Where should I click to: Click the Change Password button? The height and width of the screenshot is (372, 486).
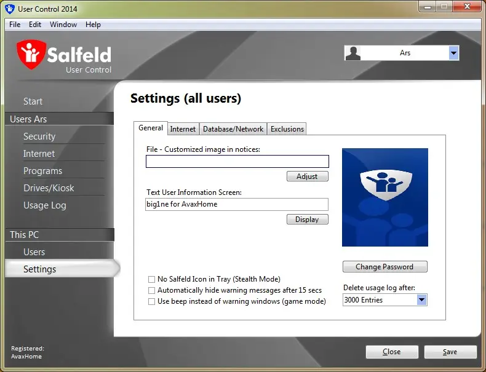[x=384, y=267]
